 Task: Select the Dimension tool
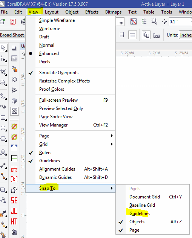tap(3, 165)
